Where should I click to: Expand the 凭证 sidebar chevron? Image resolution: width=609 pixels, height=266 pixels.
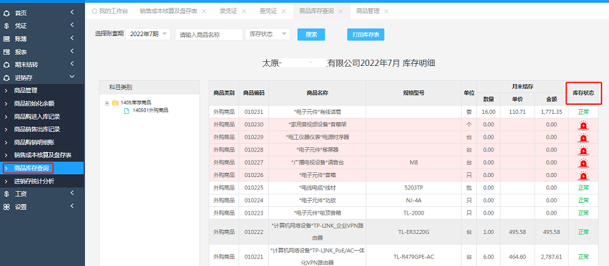coord(72,25)
